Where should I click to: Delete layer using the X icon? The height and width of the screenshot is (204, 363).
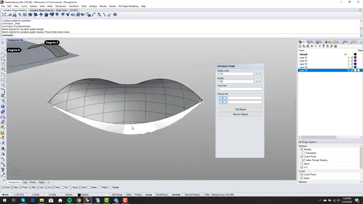pos(307,46)
